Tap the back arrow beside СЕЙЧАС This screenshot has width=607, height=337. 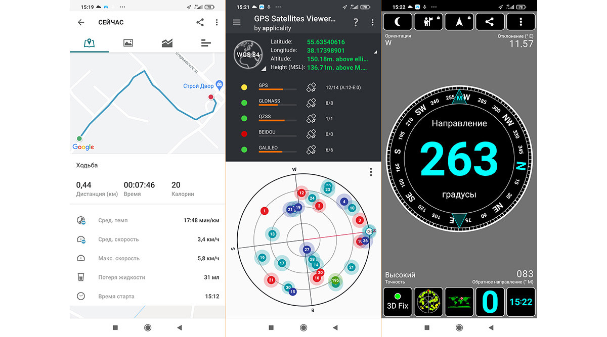pos(81,23)
